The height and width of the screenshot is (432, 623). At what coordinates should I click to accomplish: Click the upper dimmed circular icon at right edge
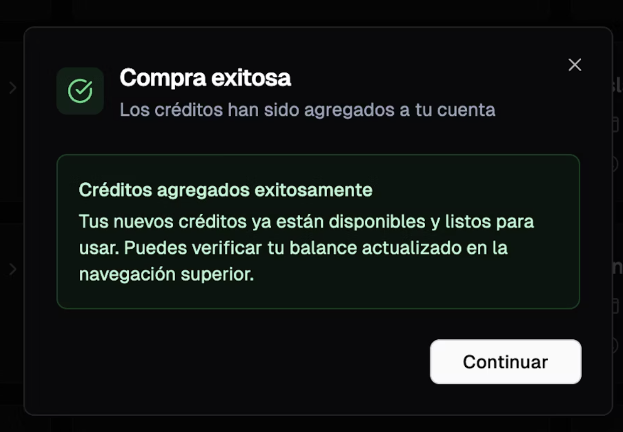click(x=617, y=164)
